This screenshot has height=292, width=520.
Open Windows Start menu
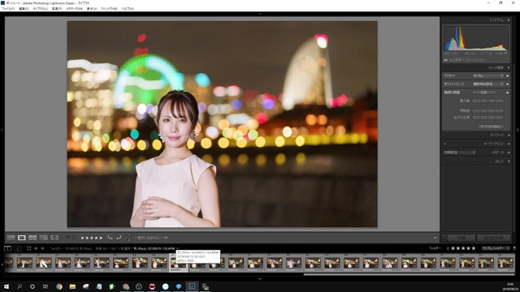6,286
